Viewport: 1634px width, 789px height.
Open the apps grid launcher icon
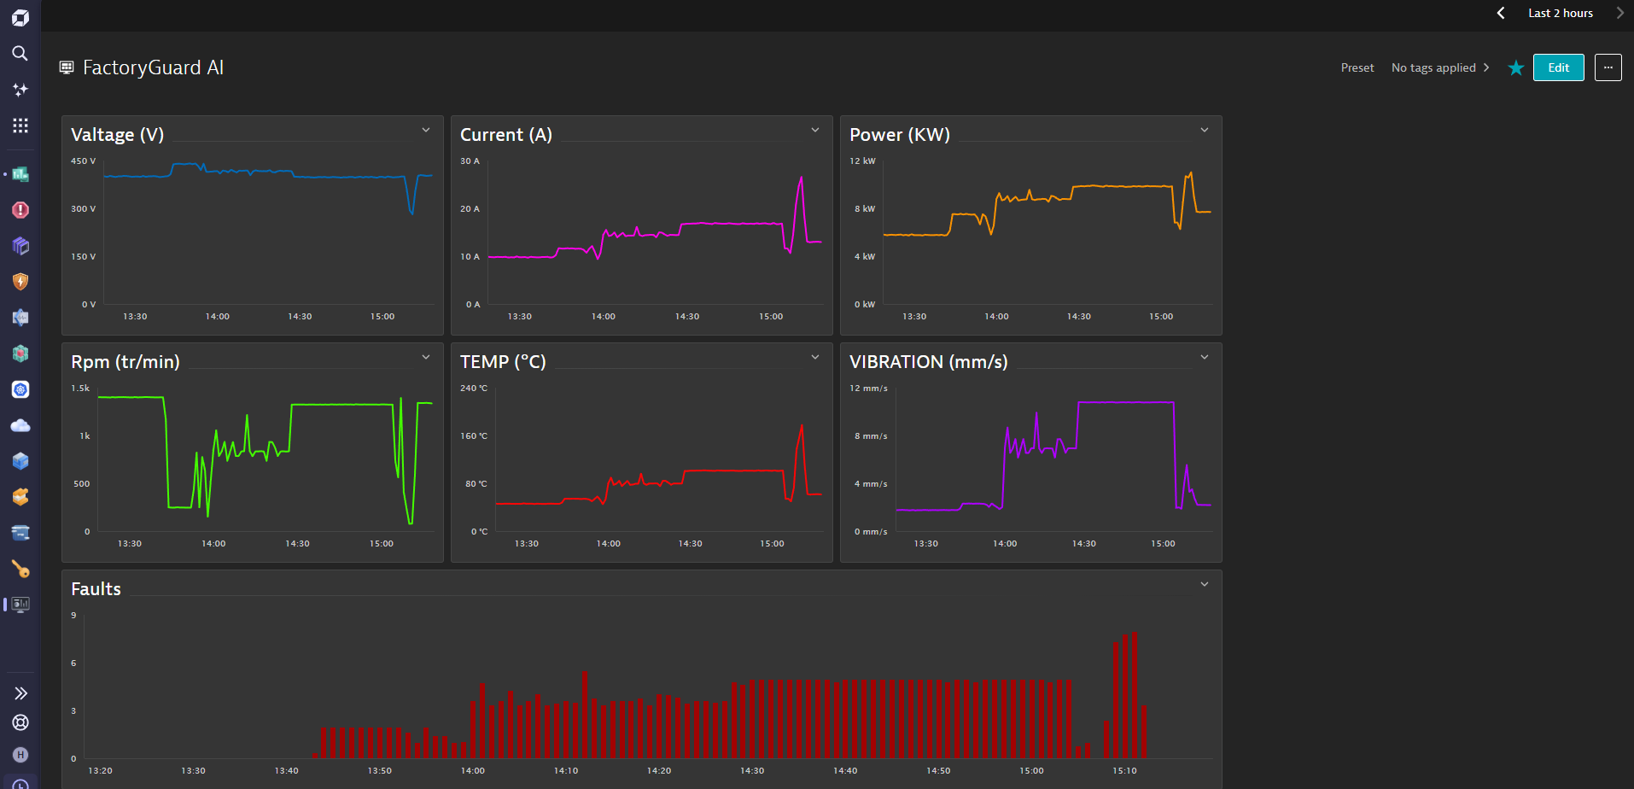(20, 126)
